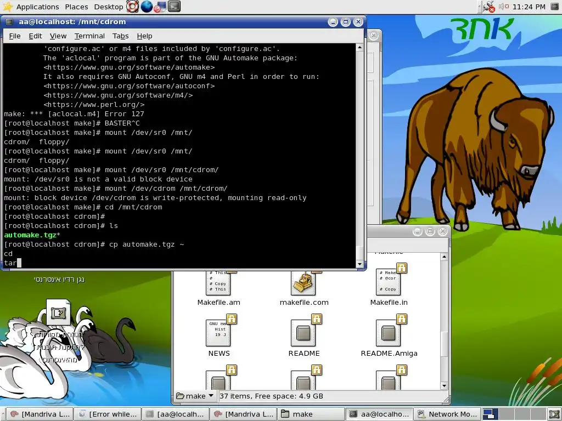Click the file manager scrollbar thumb
This screenshot has width=562, height=421.
[x=445, y=344]
